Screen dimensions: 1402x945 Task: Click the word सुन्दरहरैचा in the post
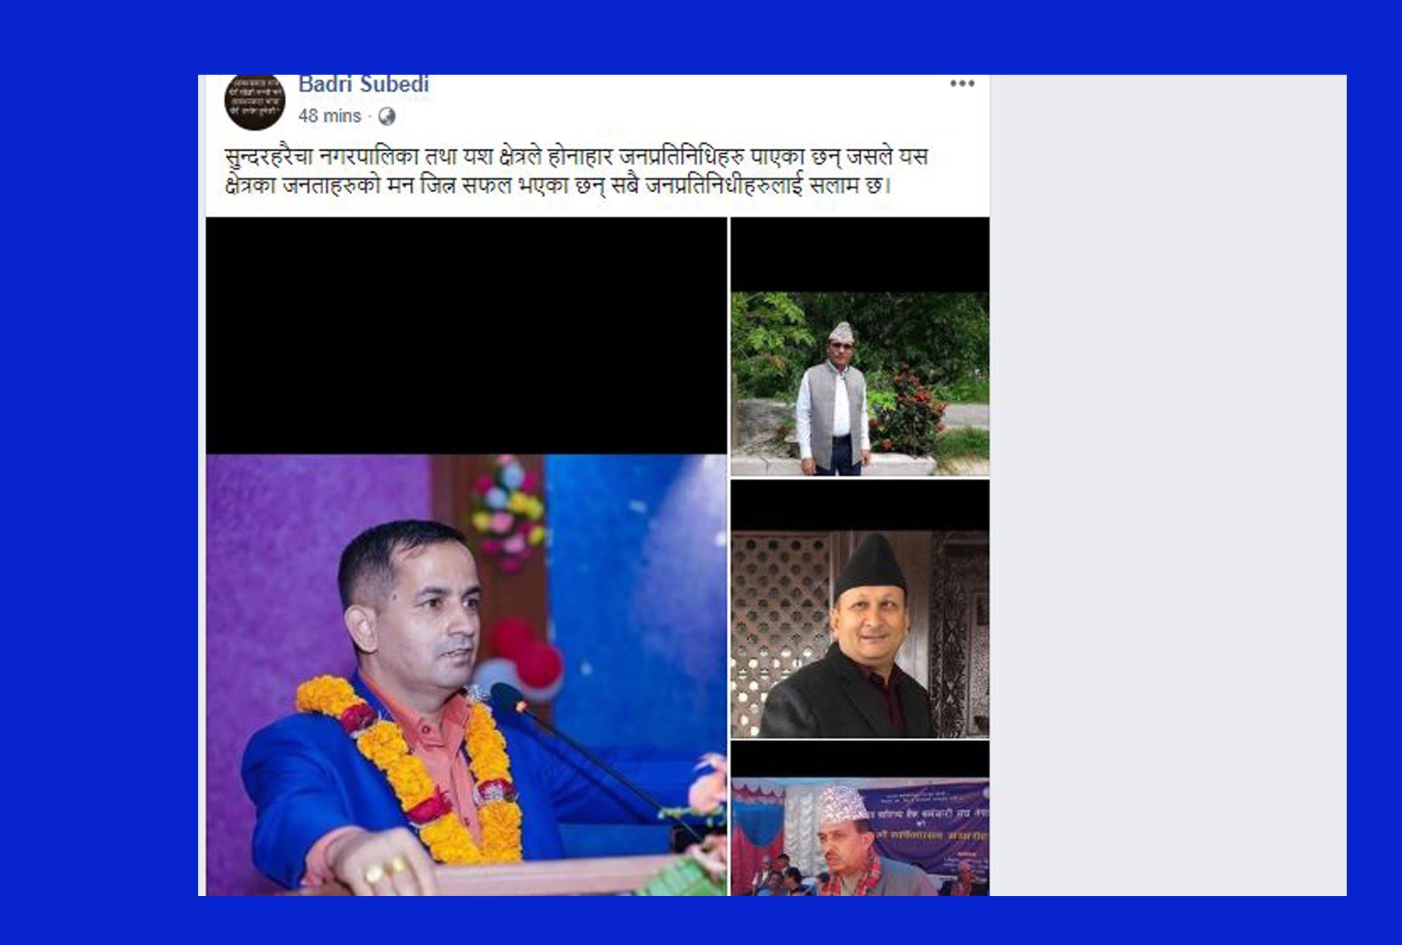[x=269, y=157]
